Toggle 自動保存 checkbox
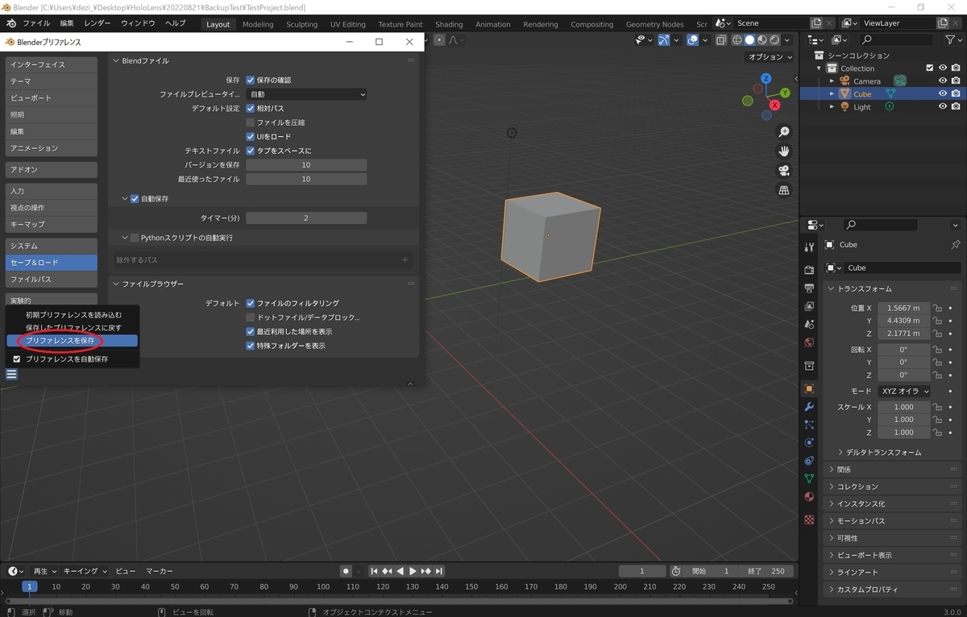Viewport: 967px width, 617px height. tap(135, 199)
